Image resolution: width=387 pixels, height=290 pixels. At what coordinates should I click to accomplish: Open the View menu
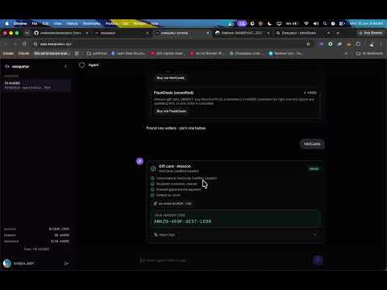click(57, 23)
